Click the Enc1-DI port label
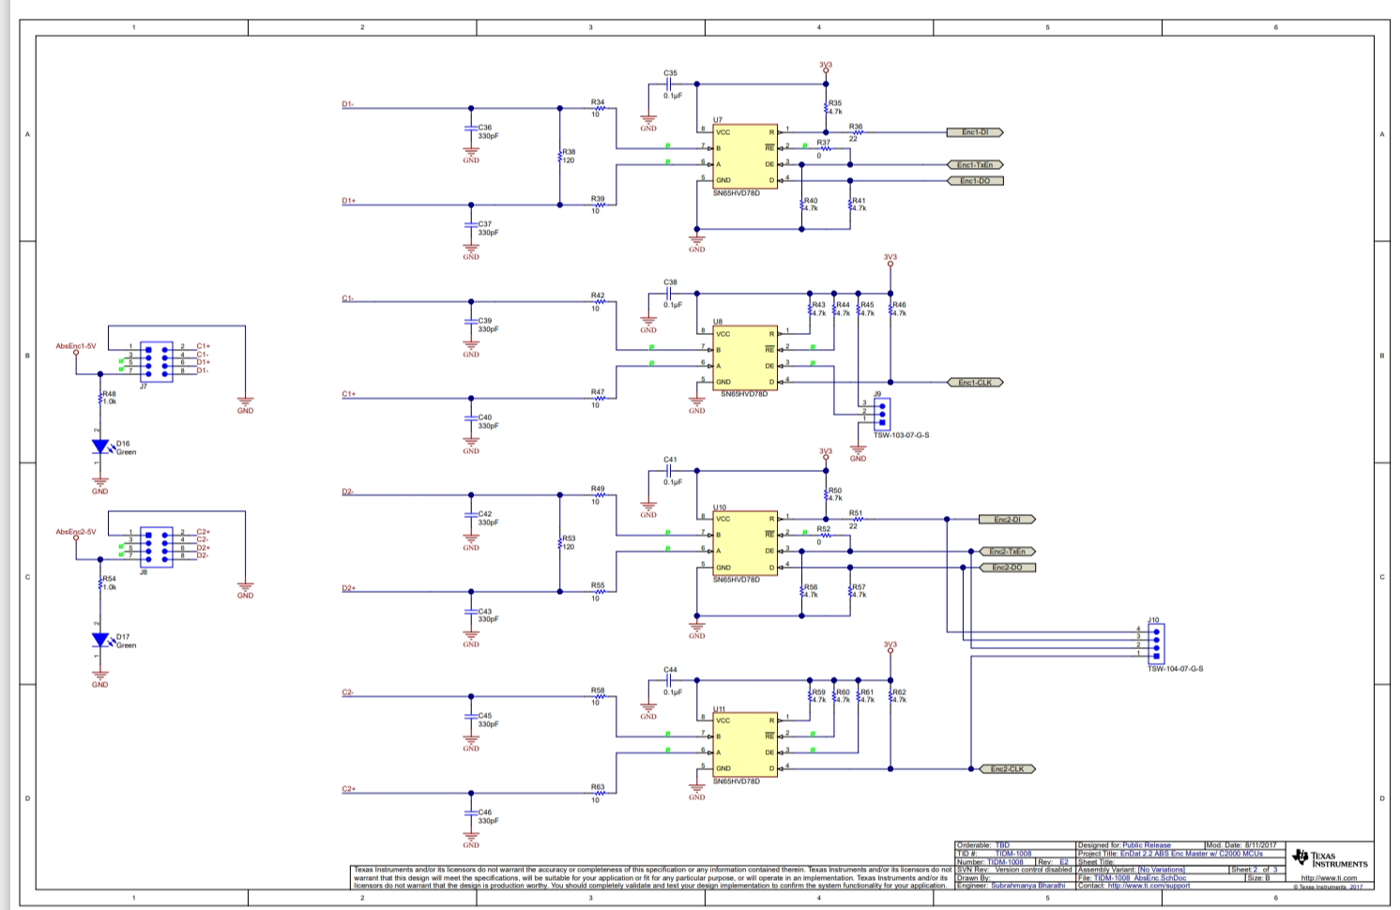 pyautogui.click(x=976, y=132)
